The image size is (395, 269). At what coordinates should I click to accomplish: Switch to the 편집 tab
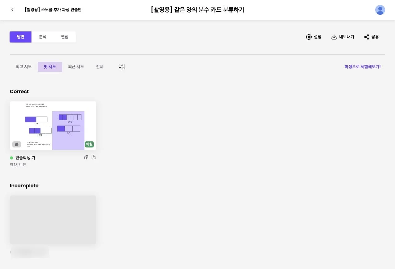64,37
